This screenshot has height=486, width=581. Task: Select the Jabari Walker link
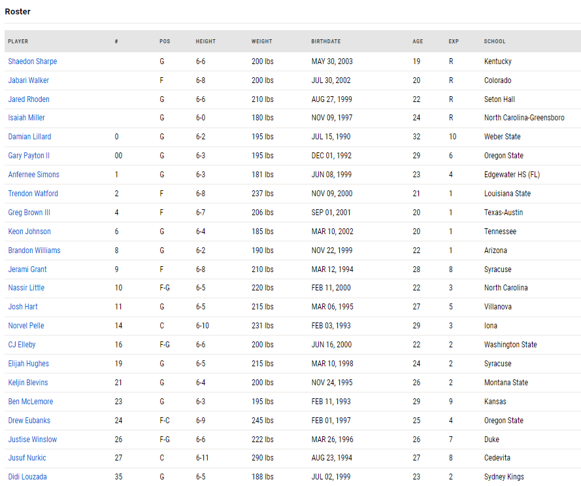29,80
